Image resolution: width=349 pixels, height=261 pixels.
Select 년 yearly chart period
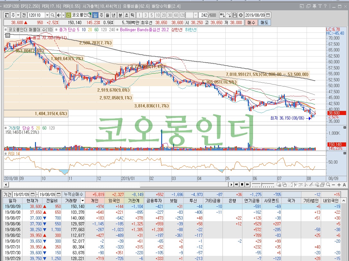pyautogui.click(x=113, y=15)
